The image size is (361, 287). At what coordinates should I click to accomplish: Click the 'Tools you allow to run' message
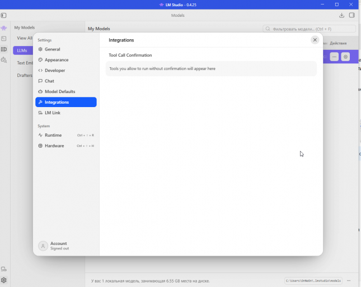point(162,69)
